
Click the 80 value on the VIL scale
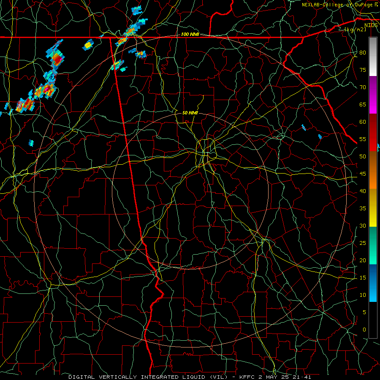pyautogui.click(x=363, y=53)
